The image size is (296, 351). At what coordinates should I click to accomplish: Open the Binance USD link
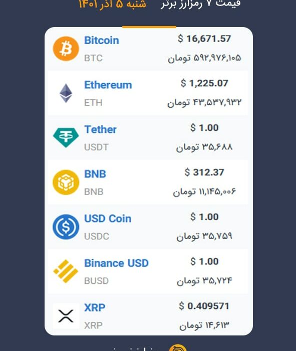coord(116,263)
